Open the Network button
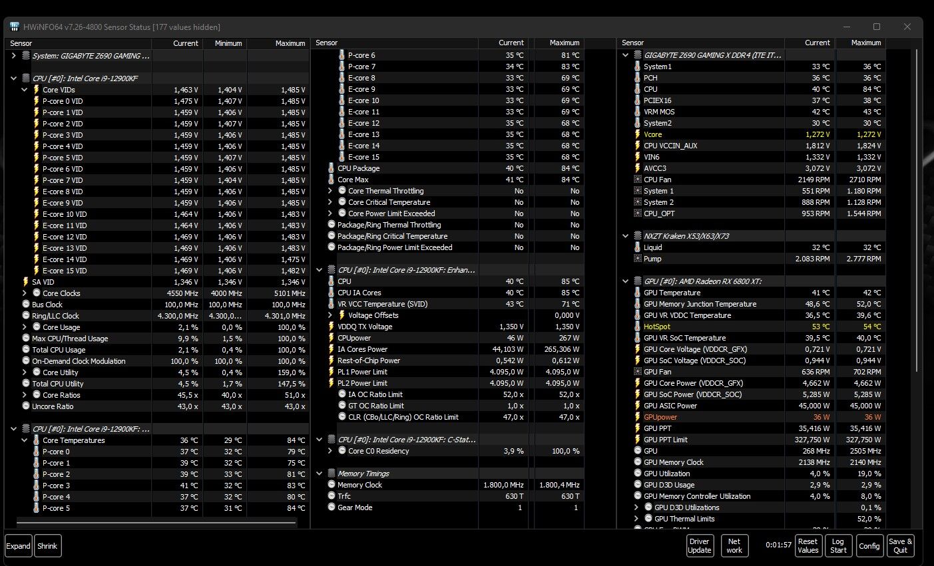Viewport: 934px width, 566px height. (x=734, y=546)
